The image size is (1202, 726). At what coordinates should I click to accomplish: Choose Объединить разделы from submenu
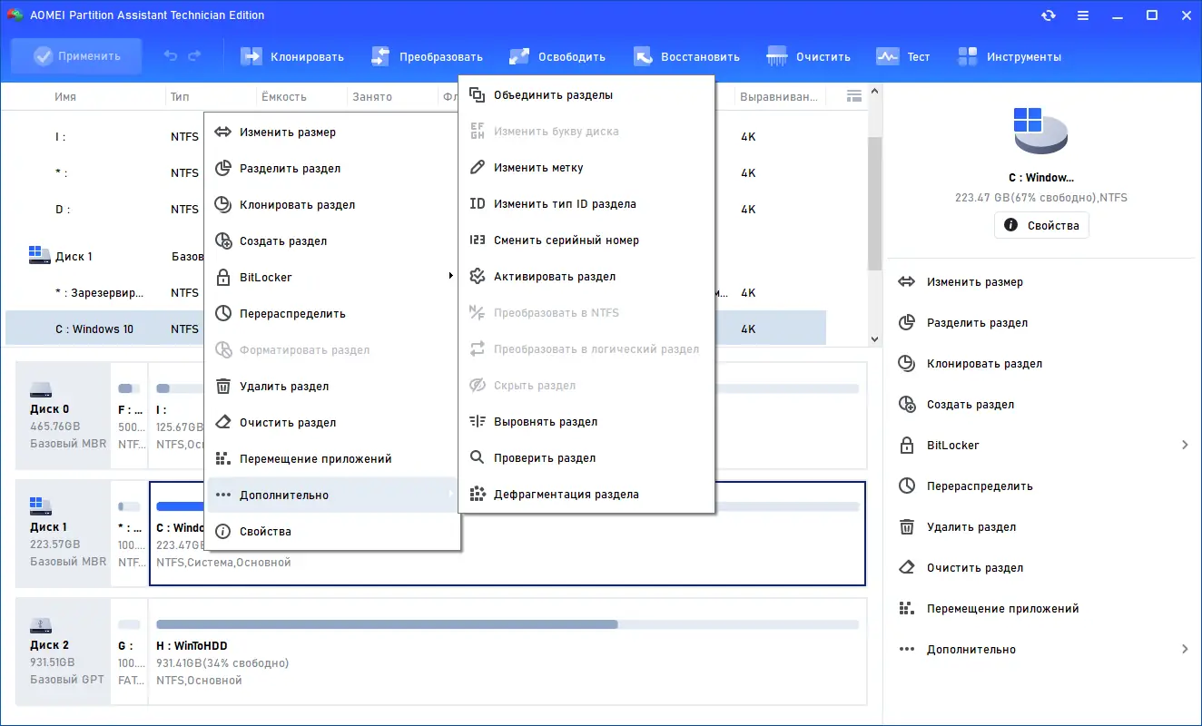586,94
